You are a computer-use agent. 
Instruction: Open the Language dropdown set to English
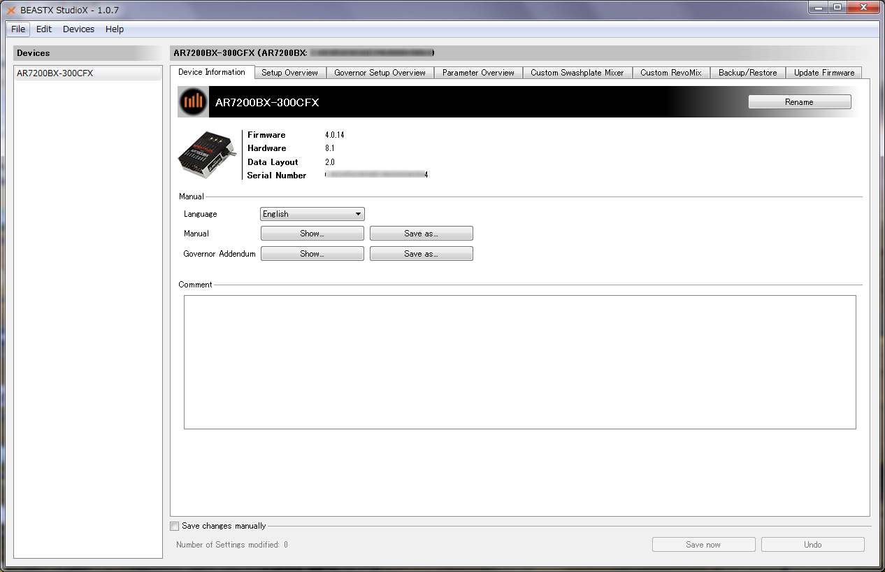tap(312, 214)
